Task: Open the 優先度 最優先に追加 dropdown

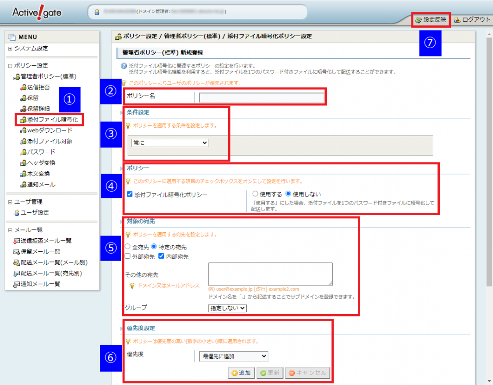Action: pos(233,356)
